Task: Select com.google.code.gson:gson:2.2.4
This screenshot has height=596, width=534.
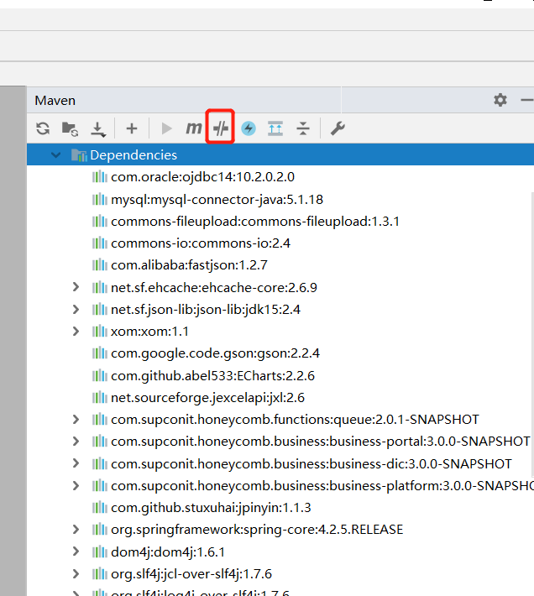Action: tap(215, 353)
